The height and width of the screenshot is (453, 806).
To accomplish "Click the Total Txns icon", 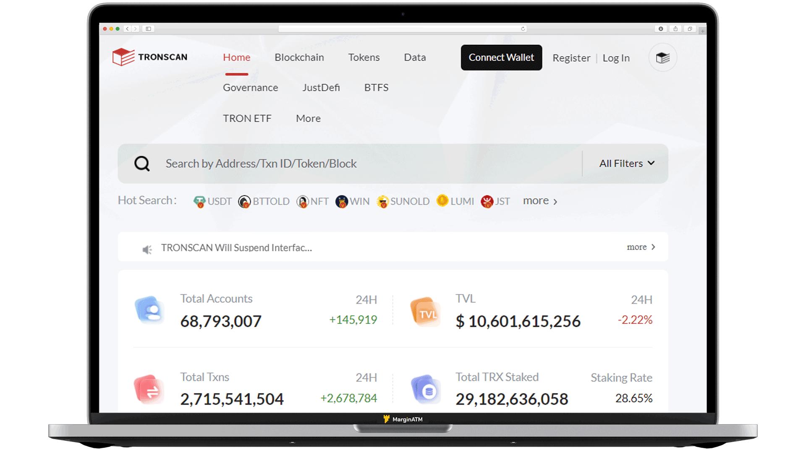I will point(149,389).
